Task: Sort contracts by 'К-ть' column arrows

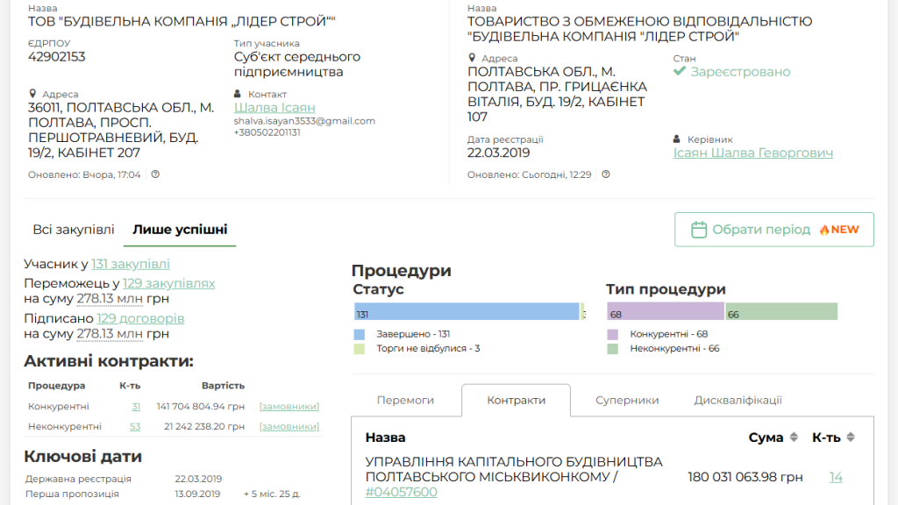Action: point(851,437)
